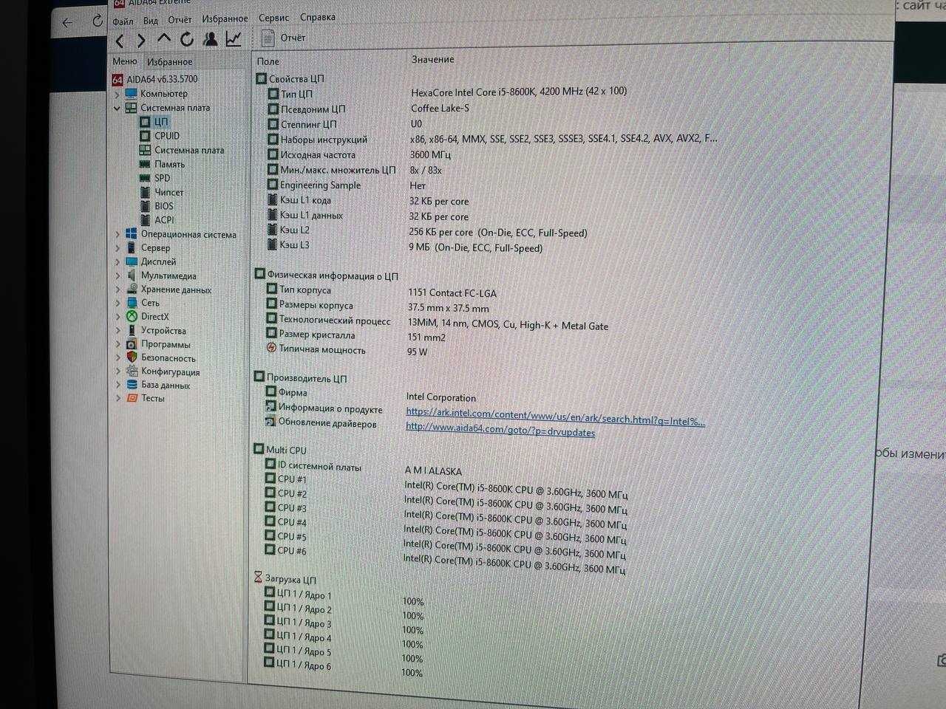Click the Программы icon in tree
Image resolution: width=946 pixels, height=709 pixels.
tap(132, 344)
